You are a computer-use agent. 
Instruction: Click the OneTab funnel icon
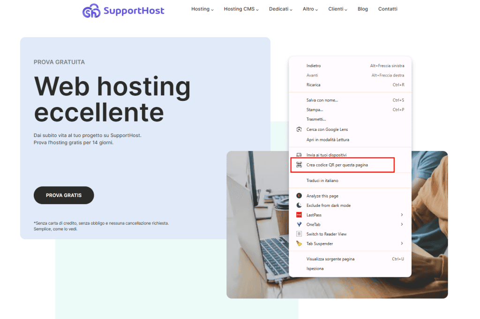[300, 224]
